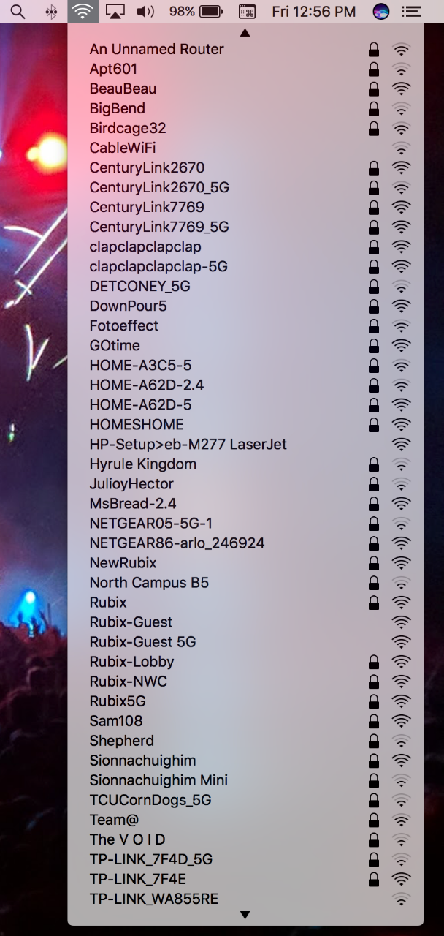Close the Wi-Fi menu via its menu bar icon
This screenshot has width=444, height=936.
click(x=83, y=12)
